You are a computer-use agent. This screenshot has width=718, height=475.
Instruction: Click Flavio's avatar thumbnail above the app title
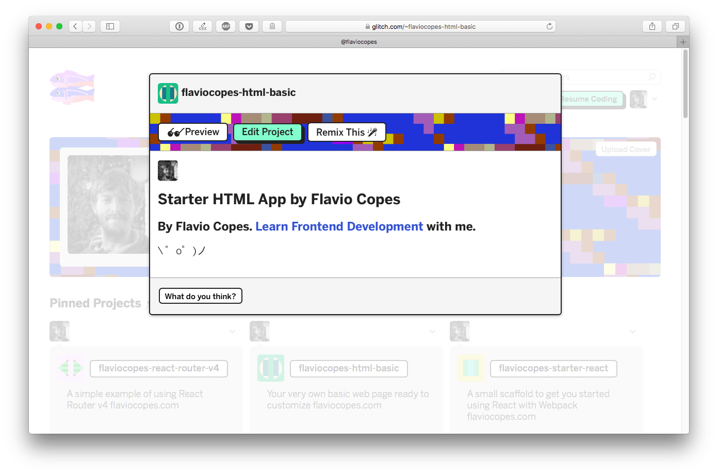[168, 170]
